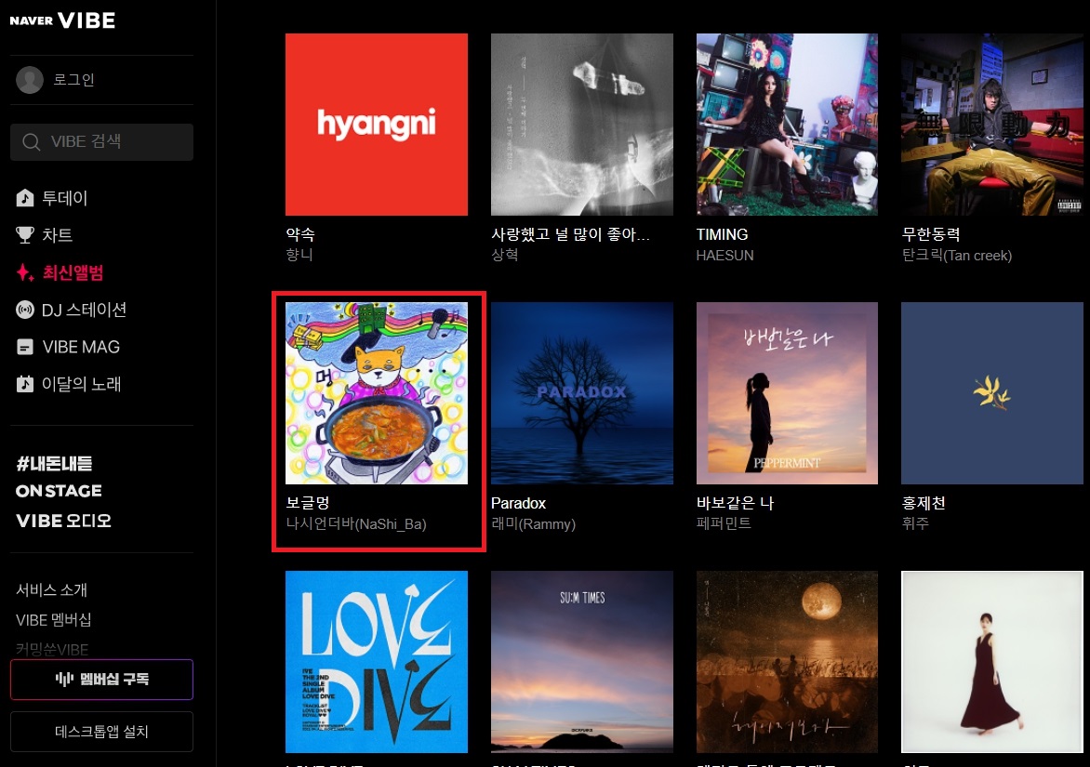Open the red hyangni album cover
1090x767 pixels.
click(x=377, y=125)
